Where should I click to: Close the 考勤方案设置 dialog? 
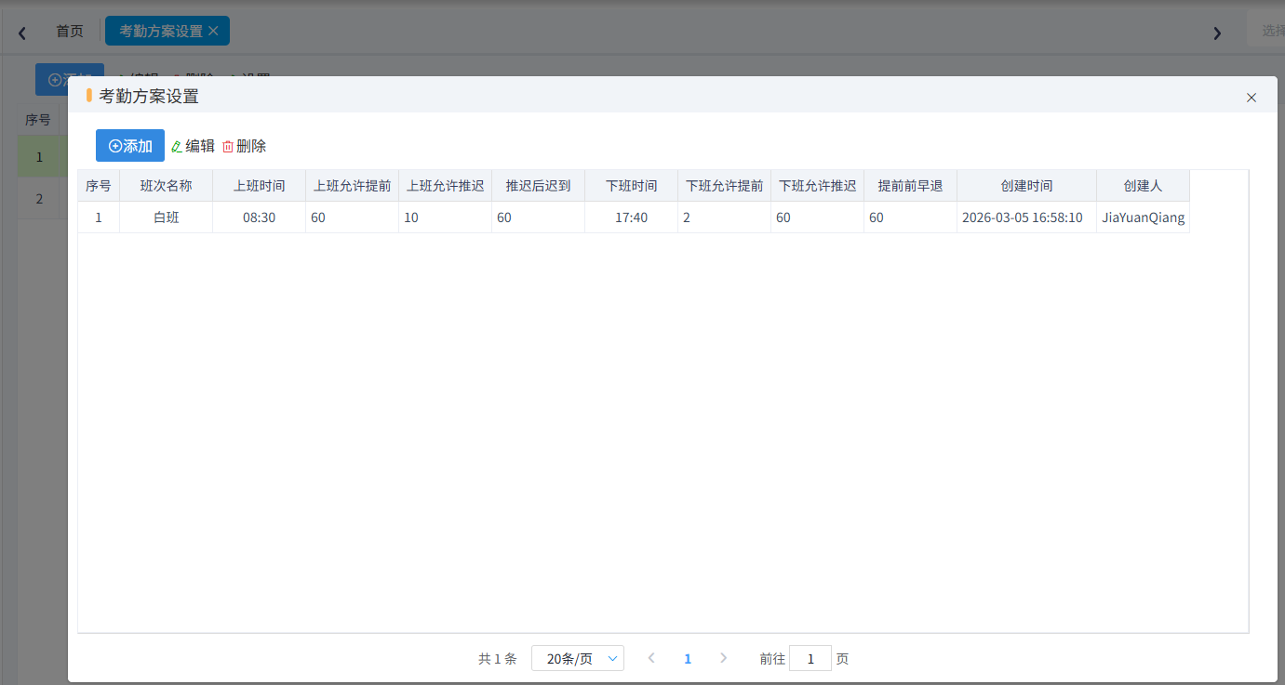pos(1252,98)
